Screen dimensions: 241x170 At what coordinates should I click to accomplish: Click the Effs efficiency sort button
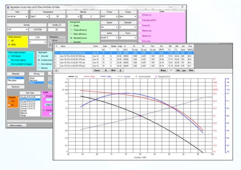click(178, 71)
